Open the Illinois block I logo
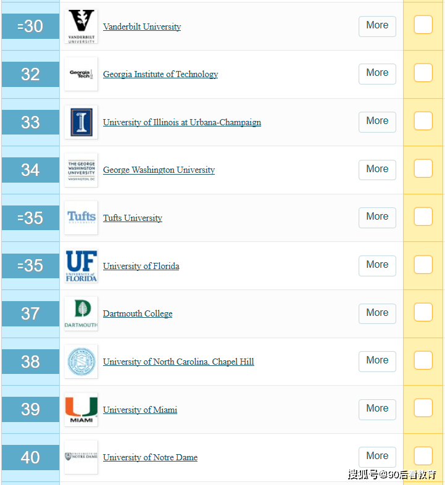The width and height of the screenshot is (445, 485). click(81, 122)
